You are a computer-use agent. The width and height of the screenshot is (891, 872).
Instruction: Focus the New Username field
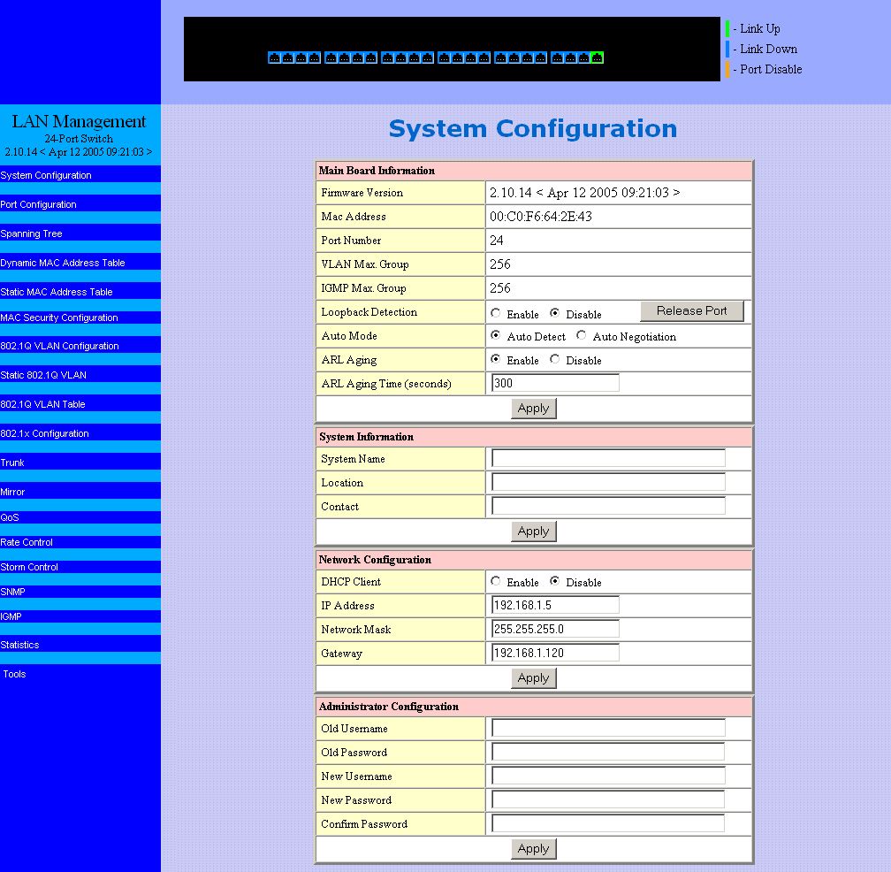pyautogui.click(x=608, y=776)
